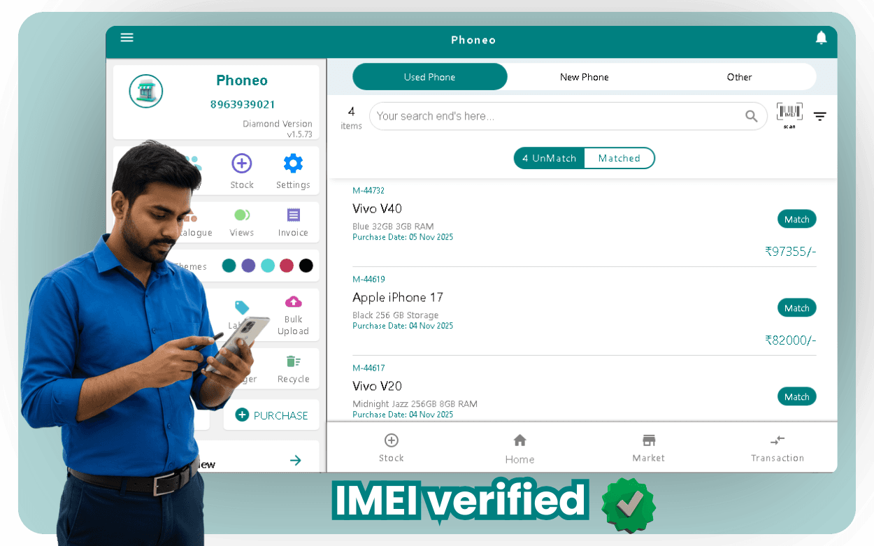Click 'Diamond Version' label
The image size is (874, 546).
[x=278, y=124]
